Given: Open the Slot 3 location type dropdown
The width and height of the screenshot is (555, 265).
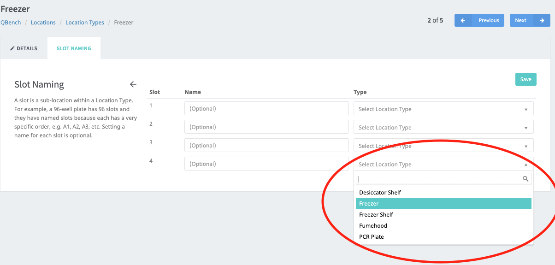Looking at the screenshot, I should pos(443,146).
